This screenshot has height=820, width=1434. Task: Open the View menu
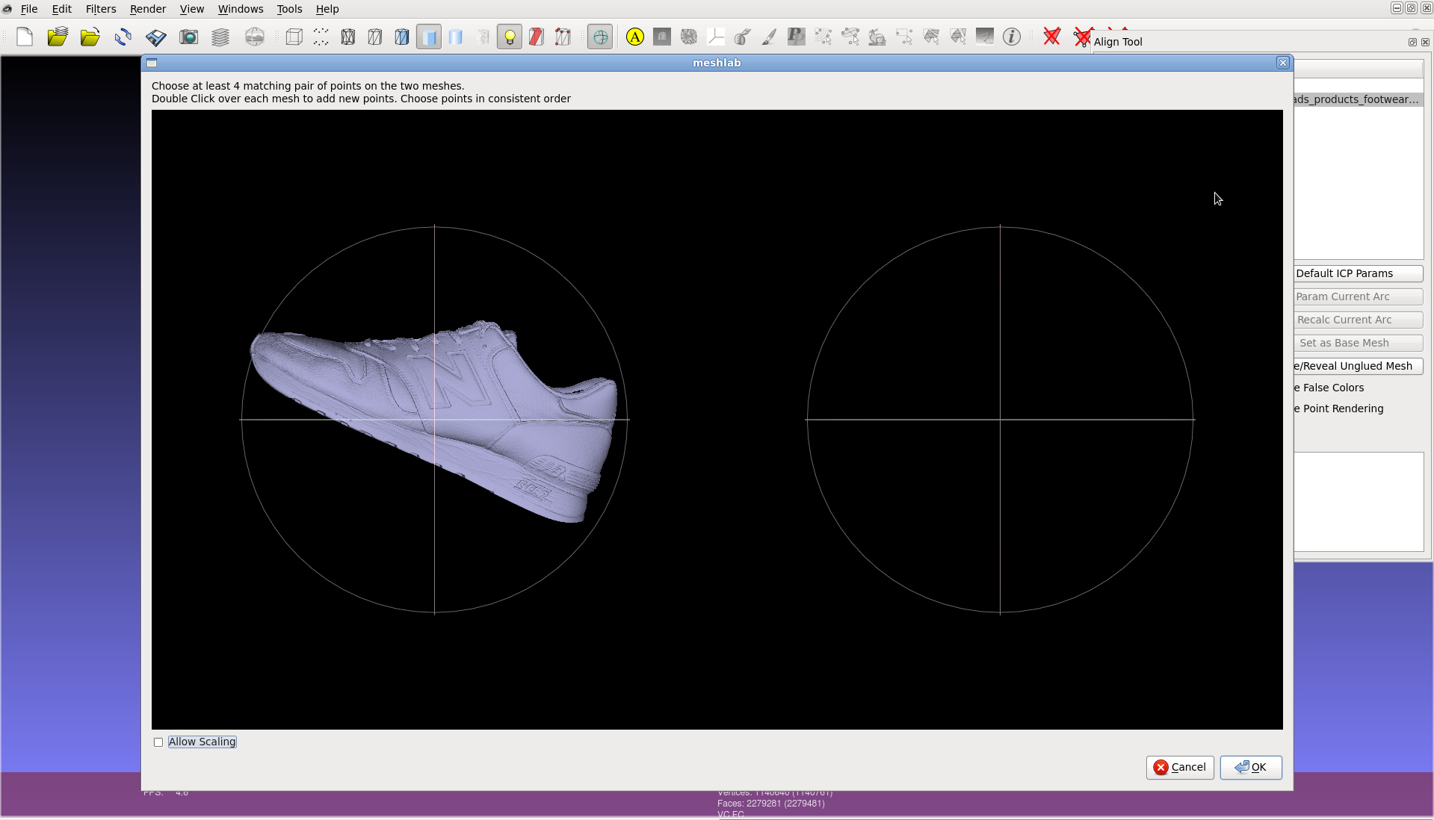coord(192,9)
